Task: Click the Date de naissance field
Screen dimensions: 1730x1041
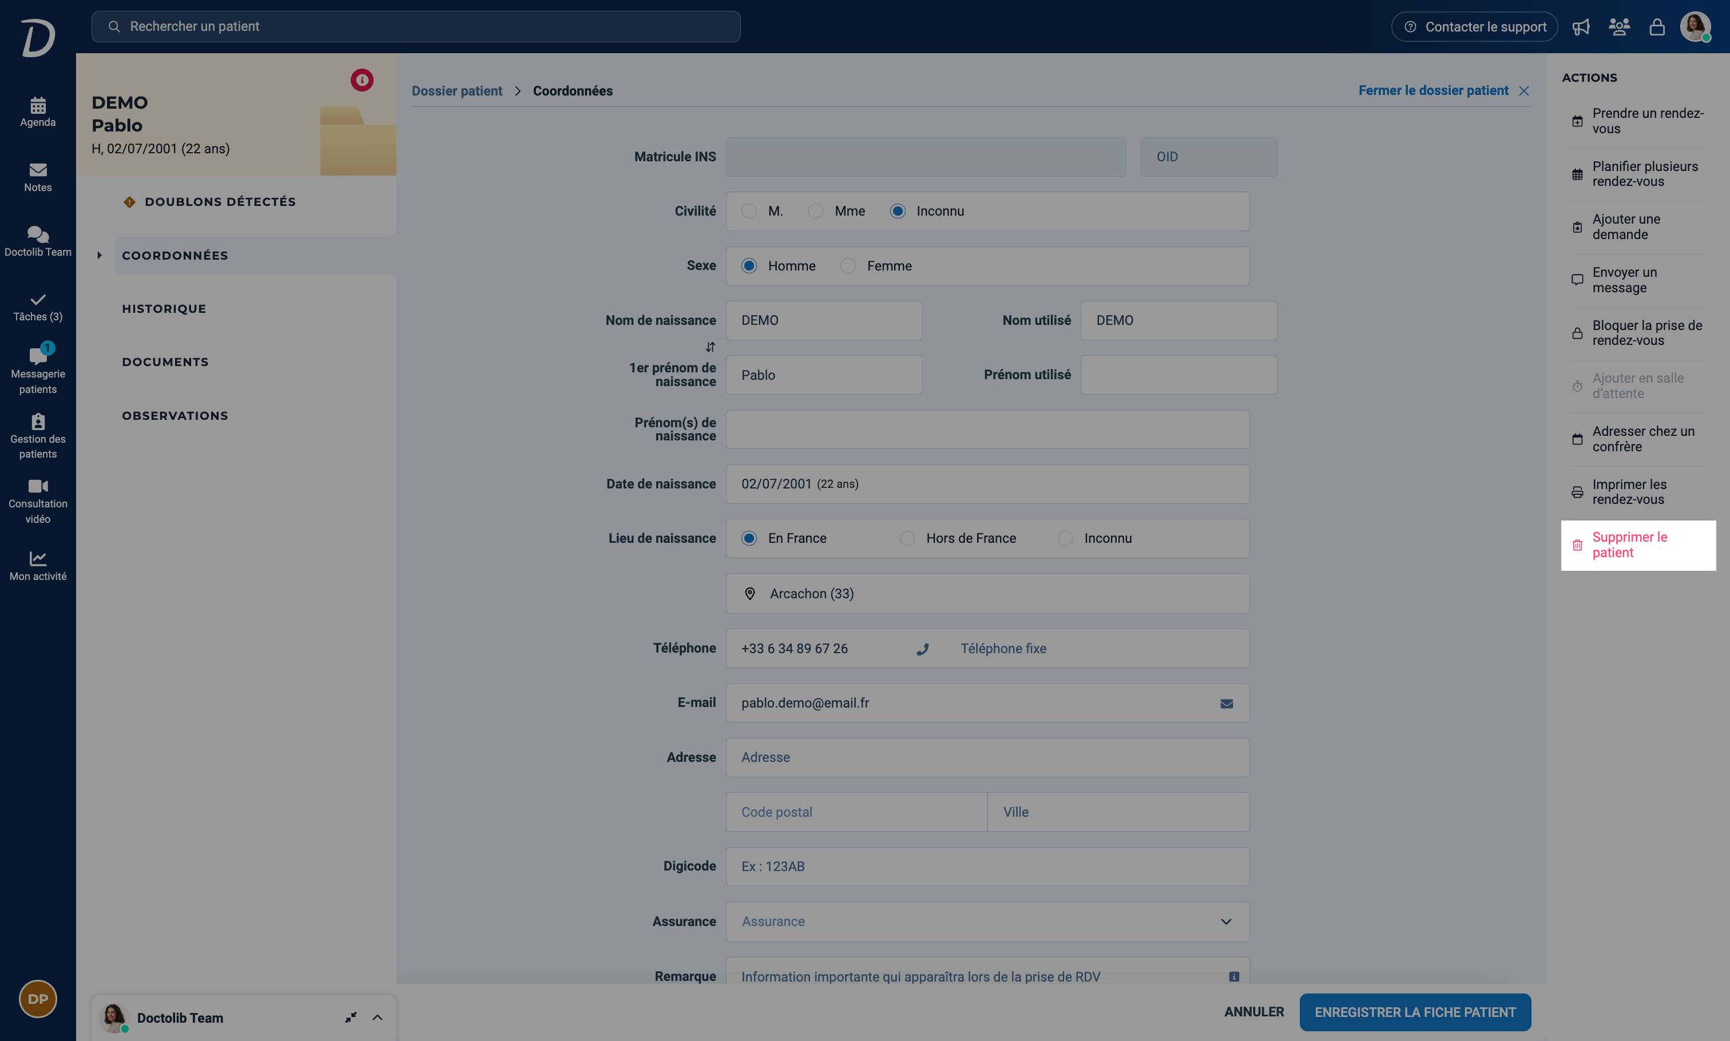Action: tap(988, 484)
